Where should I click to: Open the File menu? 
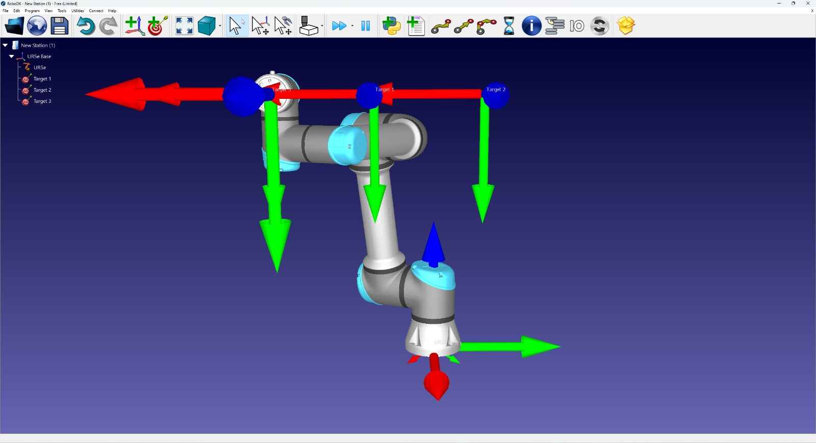pyautogui.click(x=6, y=11)
